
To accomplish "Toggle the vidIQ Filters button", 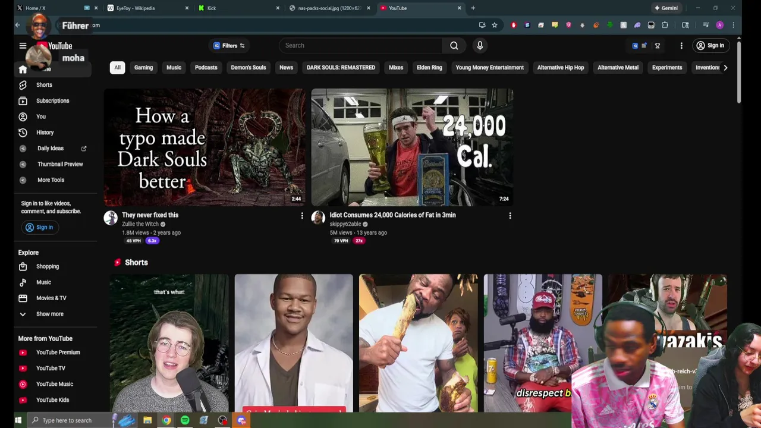I will (x=229, y=46).
